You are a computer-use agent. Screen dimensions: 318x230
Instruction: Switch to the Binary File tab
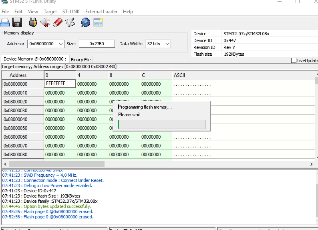[x=81, y=60]
